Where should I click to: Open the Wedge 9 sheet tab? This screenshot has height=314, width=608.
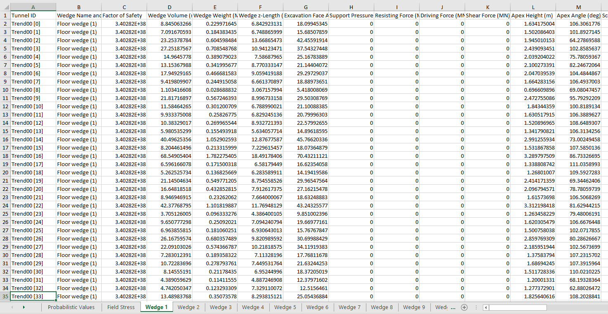(414, 307)
